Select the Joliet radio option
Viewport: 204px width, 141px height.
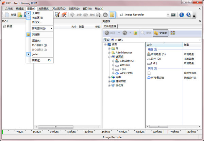coord(36,54)
